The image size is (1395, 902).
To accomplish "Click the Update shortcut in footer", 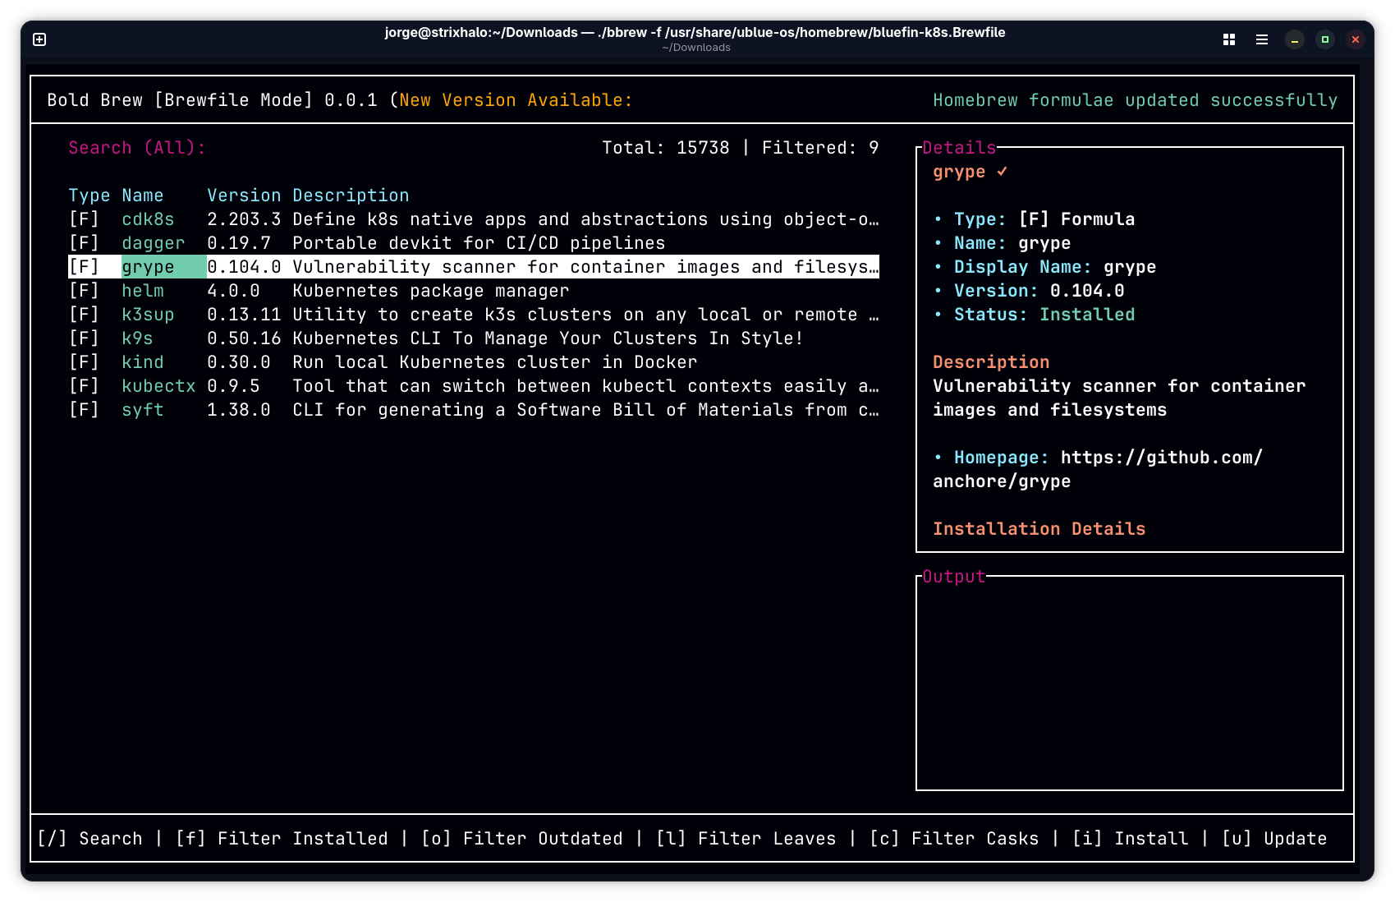I will (x=1274, y=839).
